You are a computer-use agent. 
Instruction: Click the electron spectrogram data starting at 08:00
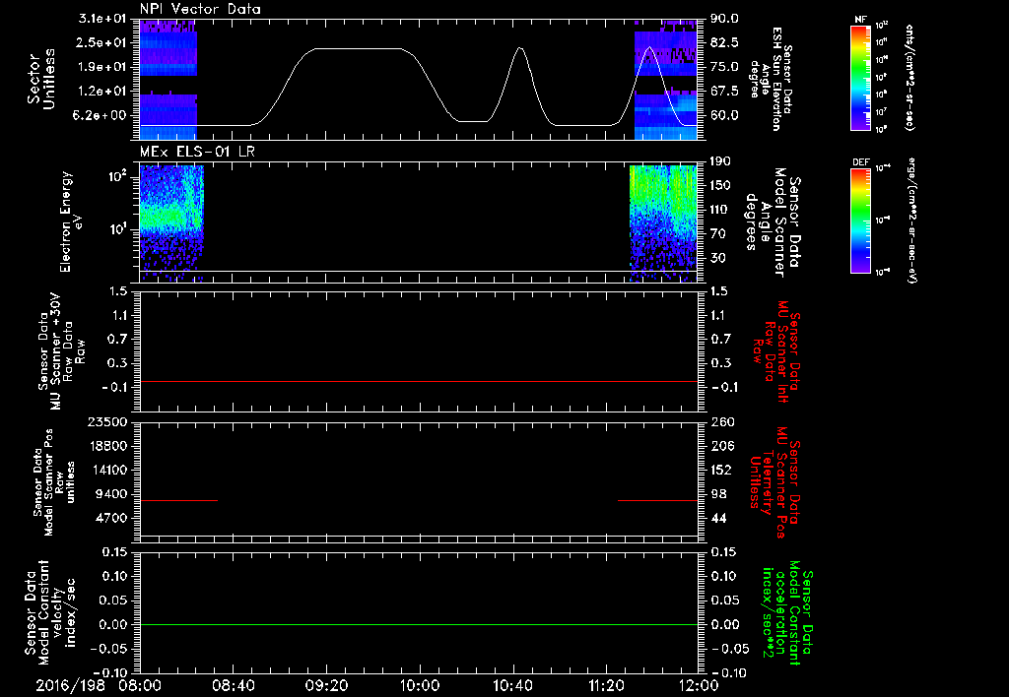tap(171, 223)
